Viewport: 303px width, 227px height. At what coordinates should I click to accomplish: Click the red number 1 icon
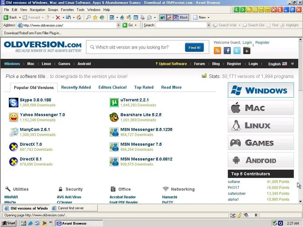pos(280,10)
